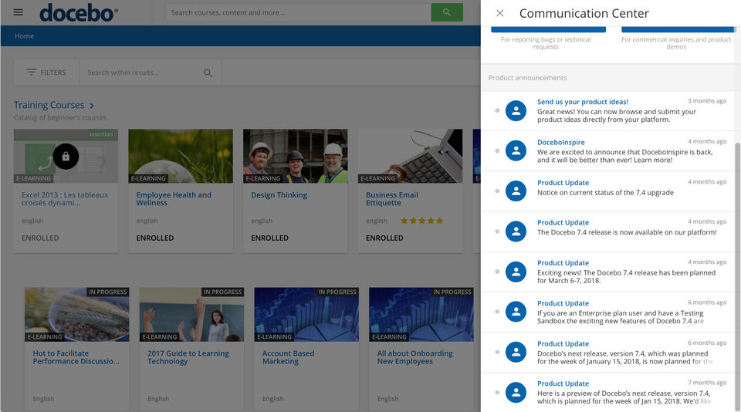Expand the Training Courses chevron arrow

tap(92, 106)
